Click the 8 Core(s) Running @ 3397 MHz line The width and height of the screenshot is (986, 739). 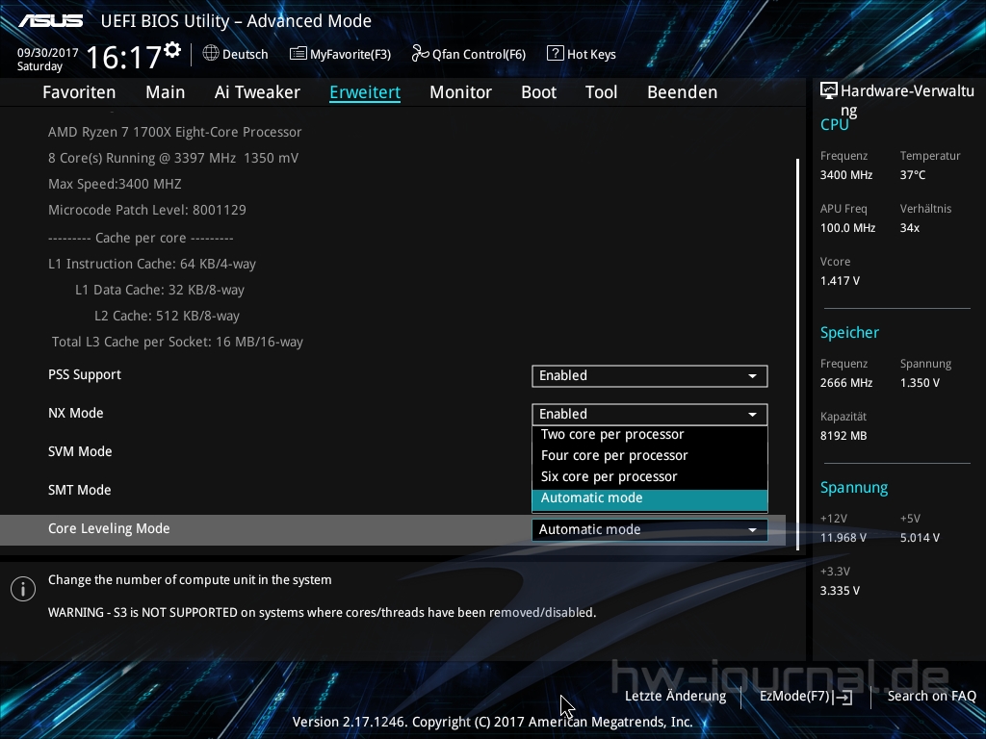coord(173,158)
